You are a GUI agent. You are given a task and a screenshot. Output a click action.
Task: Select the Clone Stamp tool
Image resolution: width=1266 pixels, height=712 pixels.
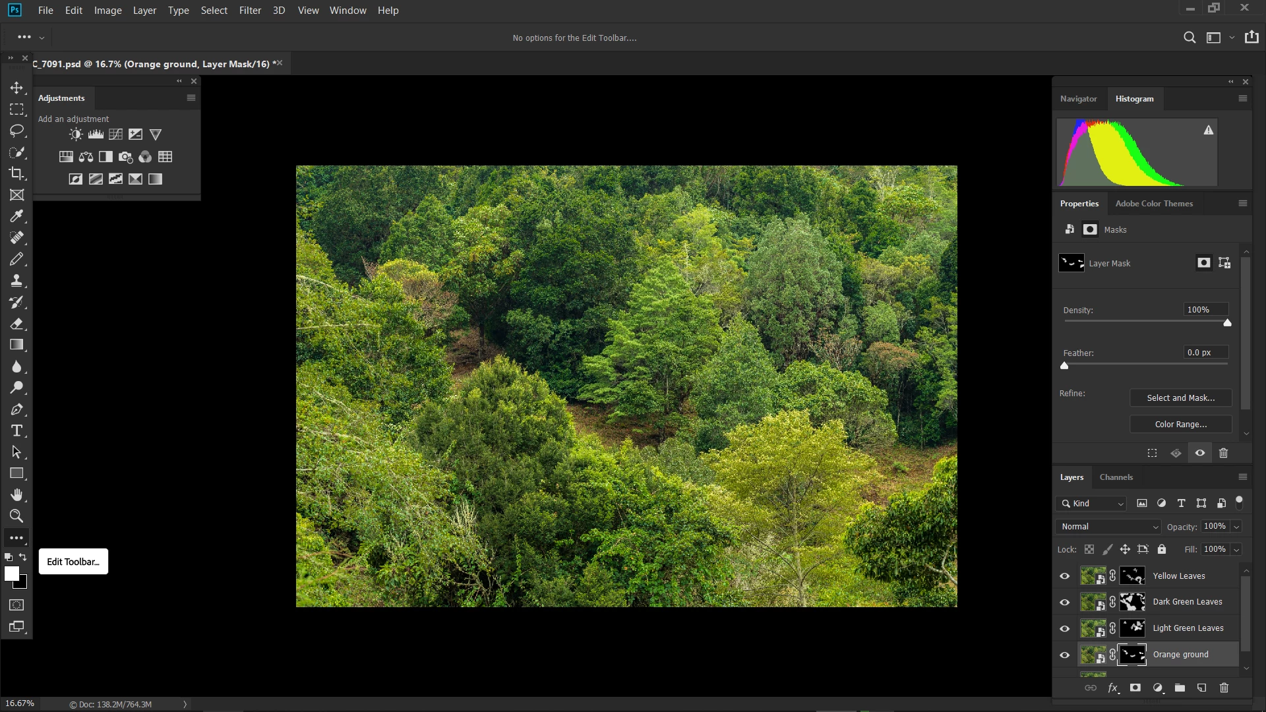point(16,281)
